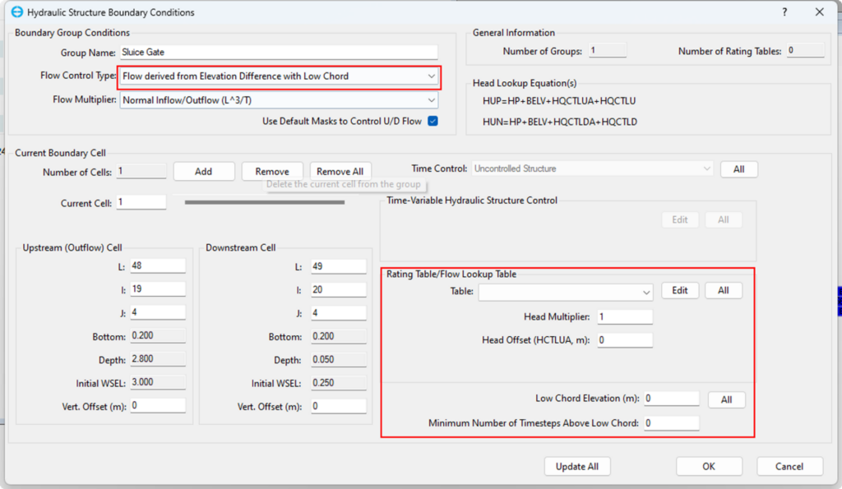
Task: Confirm with the OK button
Action: [x=709, y=466]
